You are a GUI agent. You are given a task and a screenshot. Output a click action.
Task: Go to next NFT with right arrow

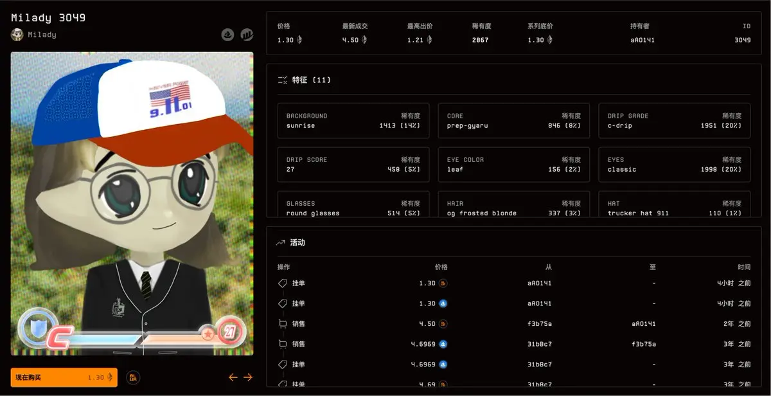[x=248, y=378]
